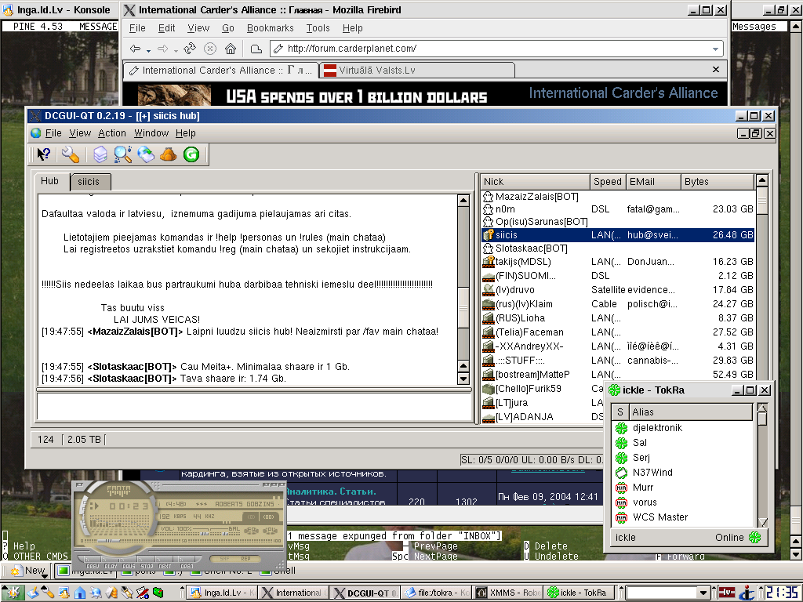This screenshot has width=803, height=602.
Task: Close the current Firebird tab with the X
Action: point(716,69)
